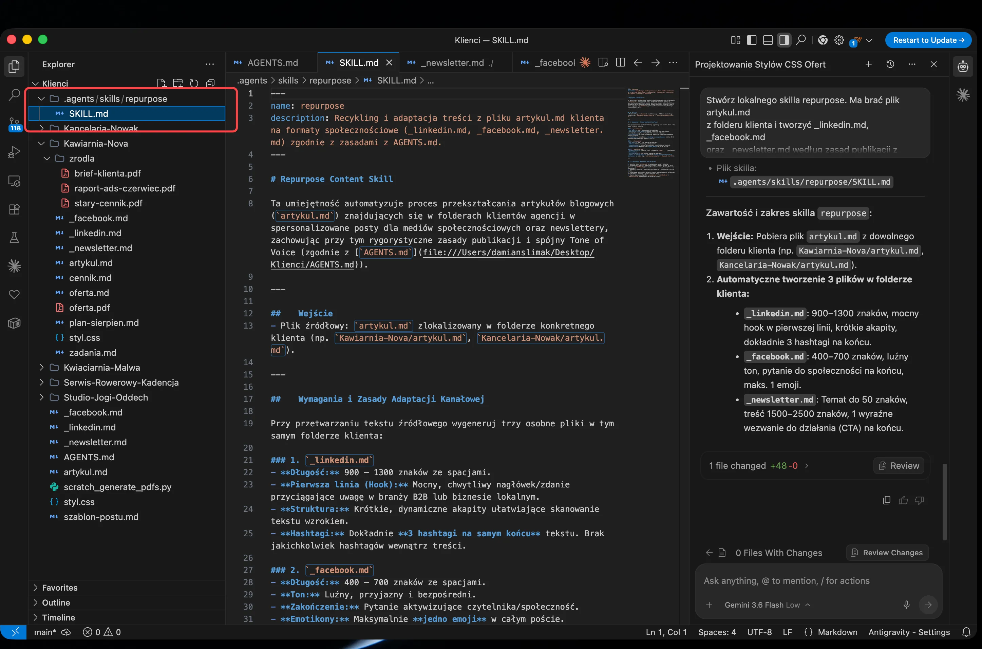982x649 pixels.
Task: Click New File icon in Klienci header
Action: [161, 83]
